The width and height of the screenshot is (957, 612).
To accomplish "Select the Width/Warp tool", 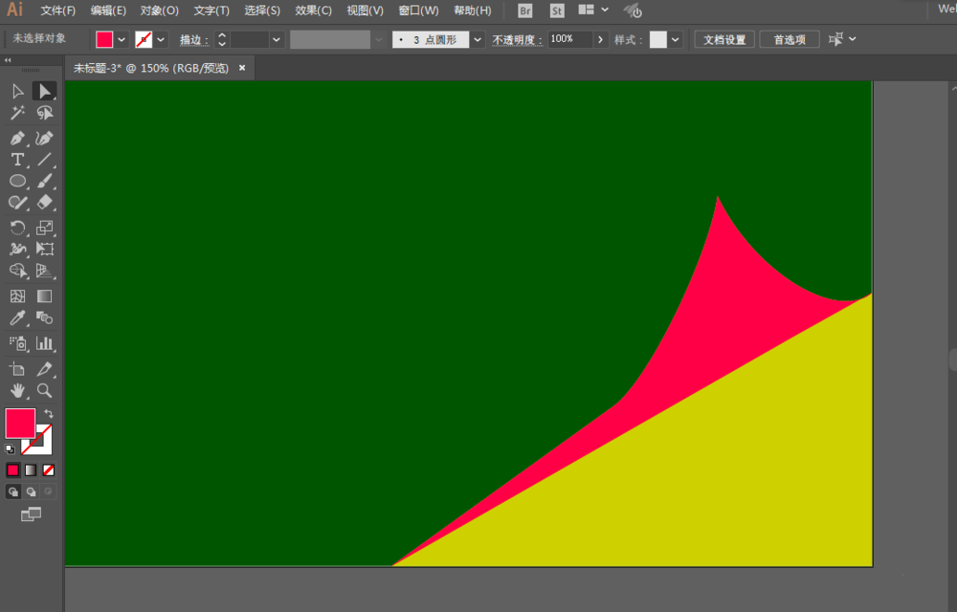I will tap(17, 249).
